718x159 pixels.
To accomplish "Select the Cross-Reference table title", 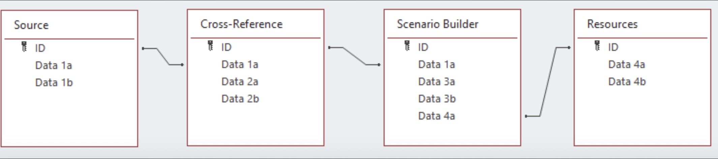I will (x=241, y=24).
